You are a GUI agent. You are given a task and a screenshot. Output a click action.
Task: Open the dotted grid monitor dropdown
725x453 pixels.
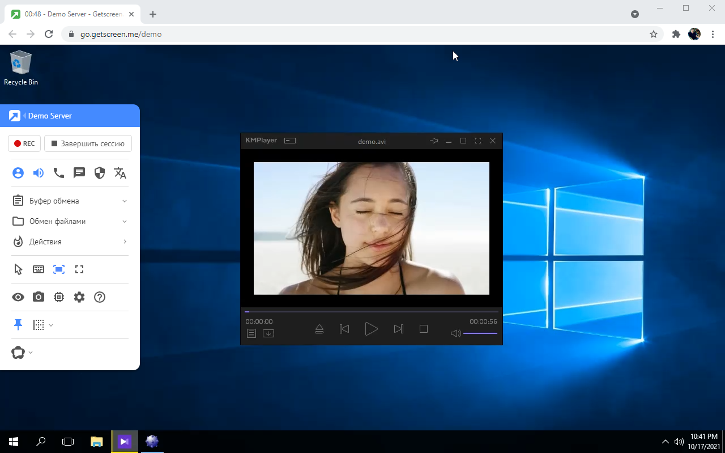[43, 325]
